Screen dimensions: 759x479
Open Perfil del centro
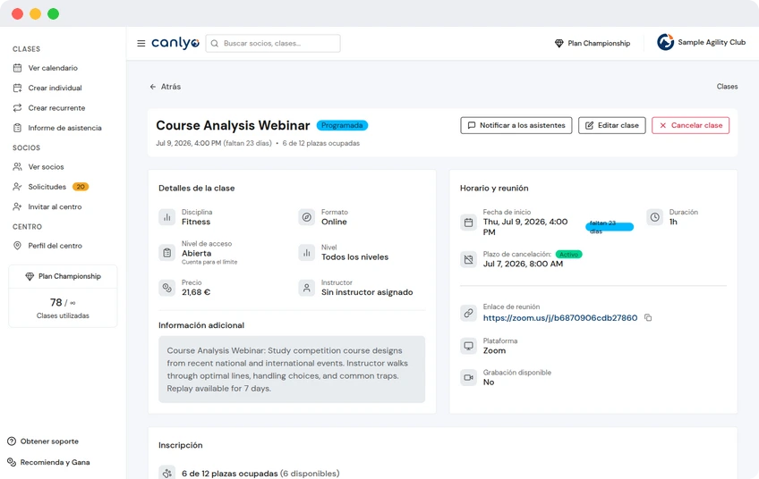(55, 246)
